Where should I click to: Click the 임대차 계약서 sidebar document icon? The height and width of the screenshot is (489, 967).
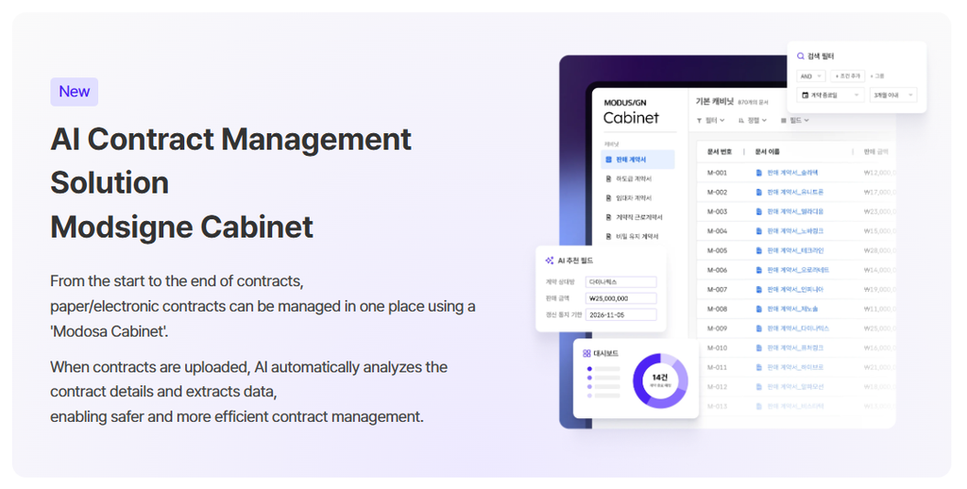[x=609, y=198]
